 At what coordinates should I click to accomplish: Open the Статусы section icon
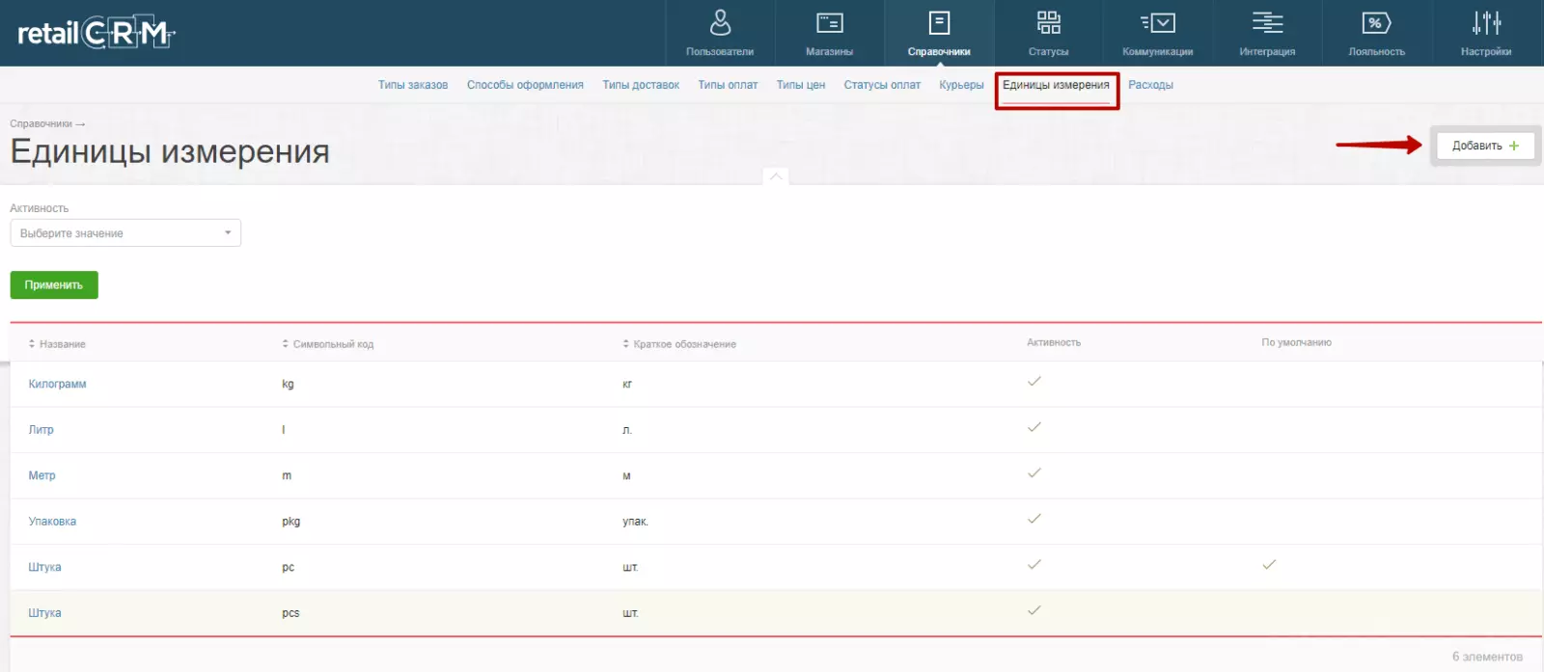click(x=1048, y=23)
